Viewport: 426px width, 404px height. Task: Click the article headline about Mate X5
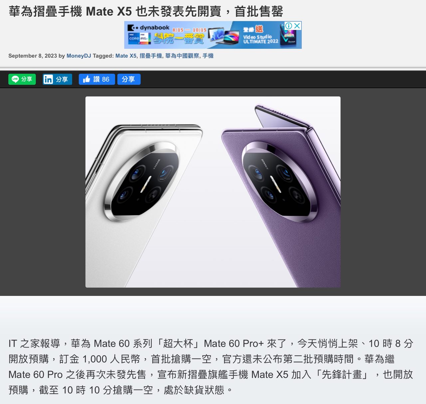tap(146, 12)
